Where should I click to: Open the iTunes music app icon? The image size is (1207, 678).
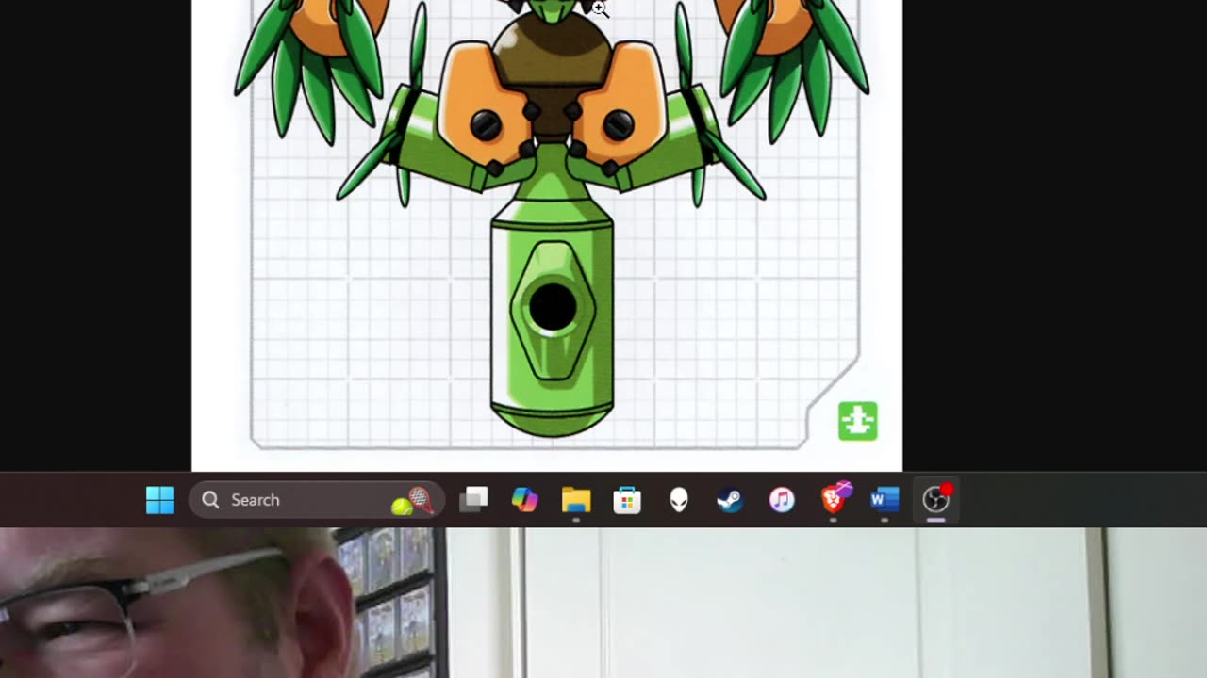point(782,500)
